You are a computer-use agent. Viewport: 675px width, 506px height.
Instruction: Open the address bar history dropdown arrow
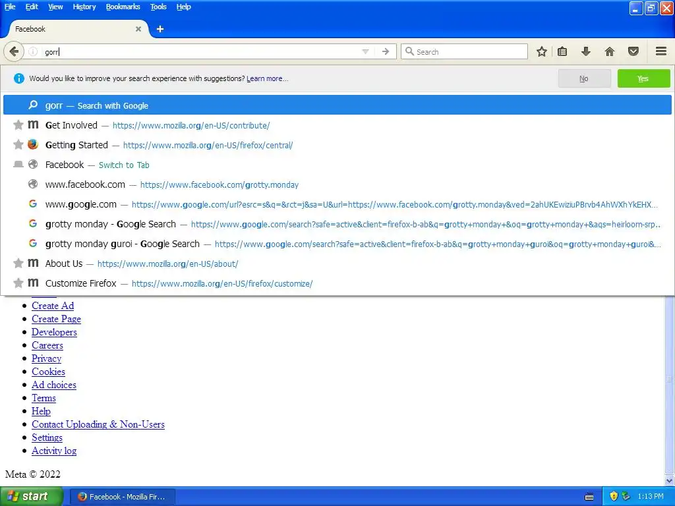[365, 51]
